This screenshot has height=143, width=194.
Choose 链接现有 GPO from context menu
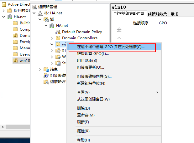[x=93, y=54]
